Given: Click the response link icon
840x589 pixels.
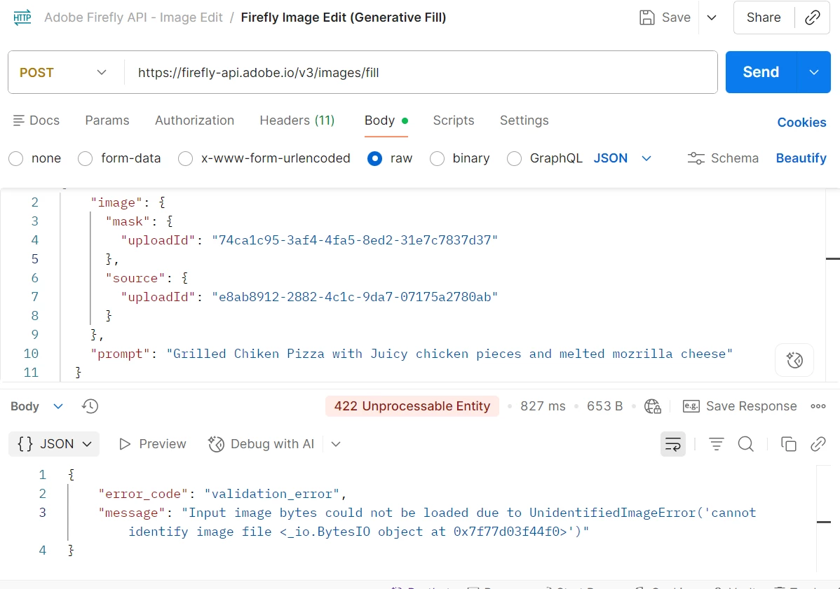Looking at the screenshot, I should click(818, 444).
